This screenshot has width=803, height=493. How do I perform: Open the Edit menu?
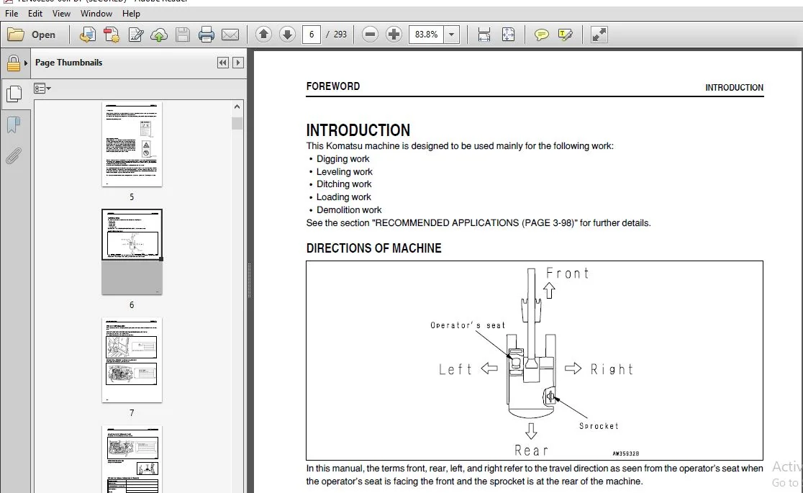point(35,14)
